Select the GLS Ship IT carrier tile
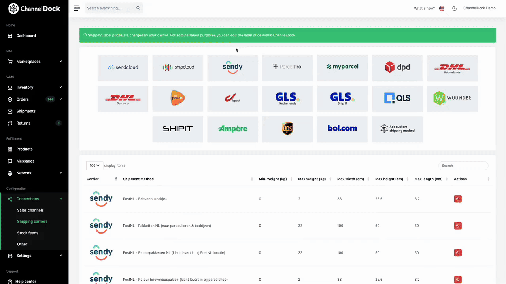The height and width of the screenshot is (284, 506). (342, 99)
